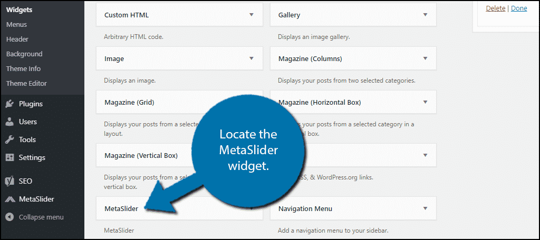This screenshot has height=240, width=540.
Task: Select the Navigation Menu widget title
Action: [x=305, y=209]
